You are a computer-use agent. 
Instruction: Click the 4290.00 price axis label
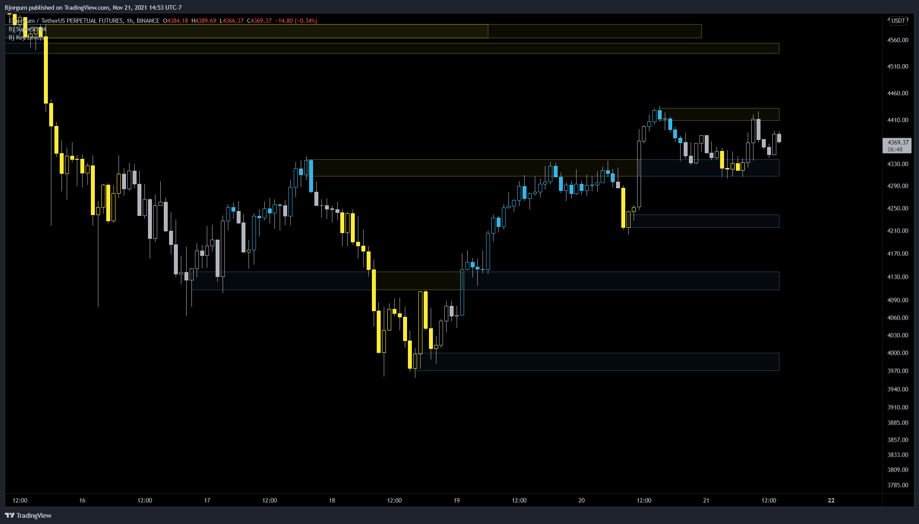point(897,186)
